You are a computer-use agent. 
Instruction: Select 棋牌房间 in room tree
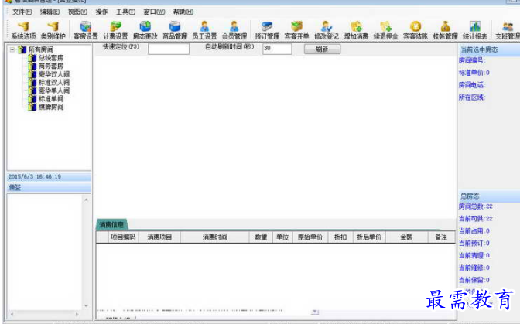point(51,107)
